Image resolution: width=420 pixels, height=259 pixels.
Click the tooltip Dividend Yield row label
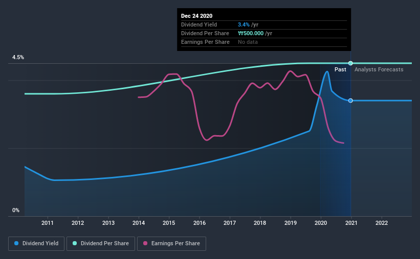pyautogui.click(x=199, y=24)
